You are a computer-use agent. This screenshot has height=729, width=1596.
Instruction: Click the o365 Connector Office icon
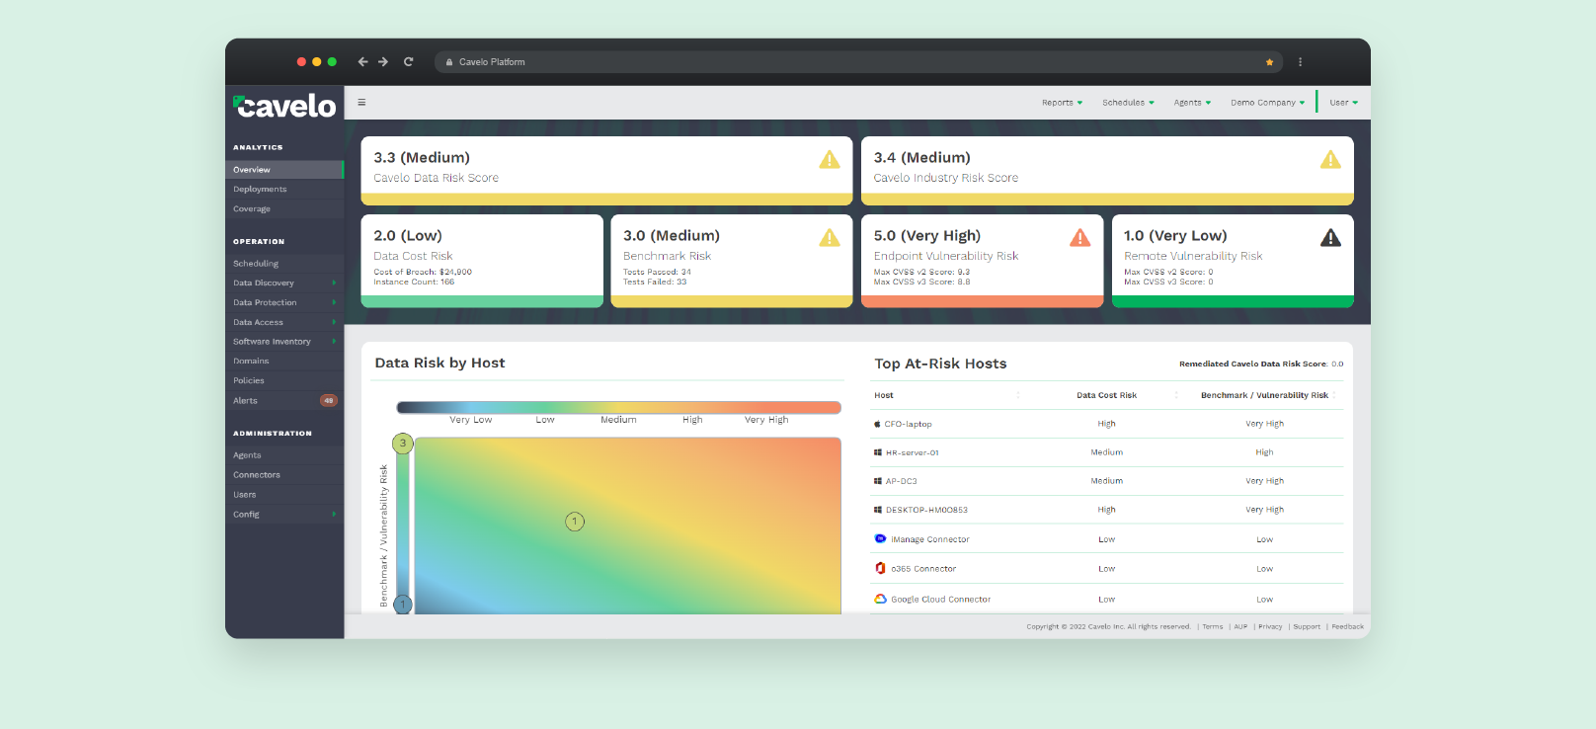(x=880, y=568)
